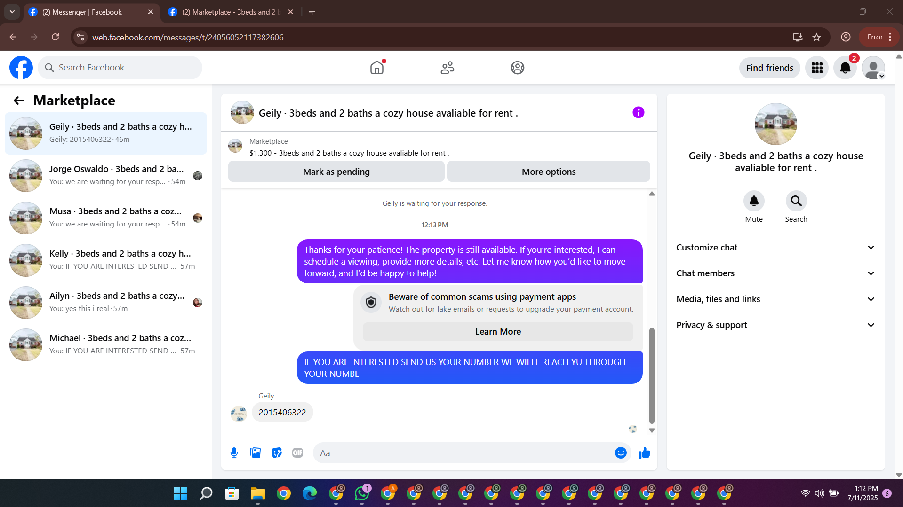Bookmark this page with the star icon

pos(817,37)
